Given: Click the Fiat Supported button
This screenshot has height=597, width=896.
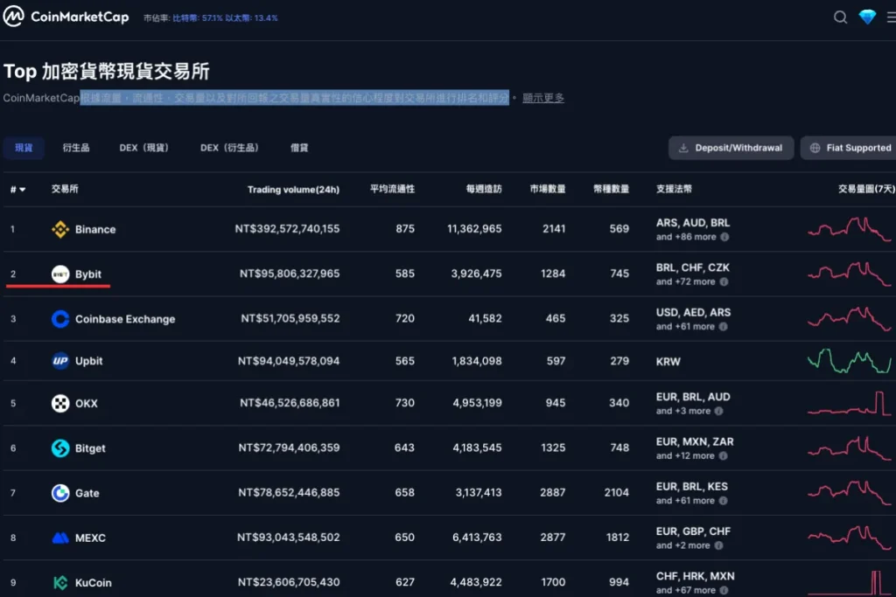Looking at the screenshot, I should coord(849,148).
